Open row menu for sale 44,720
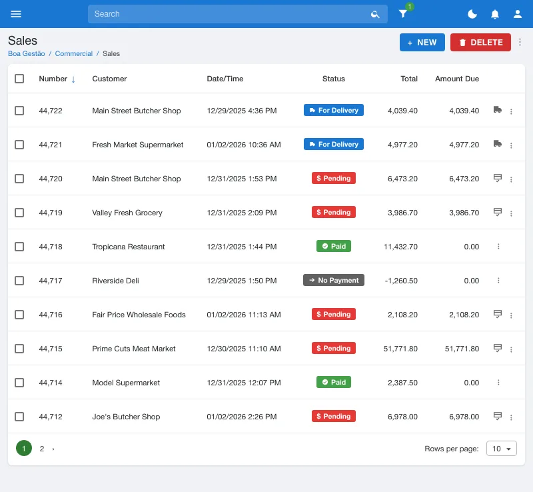533x492 pixels. 511,179
